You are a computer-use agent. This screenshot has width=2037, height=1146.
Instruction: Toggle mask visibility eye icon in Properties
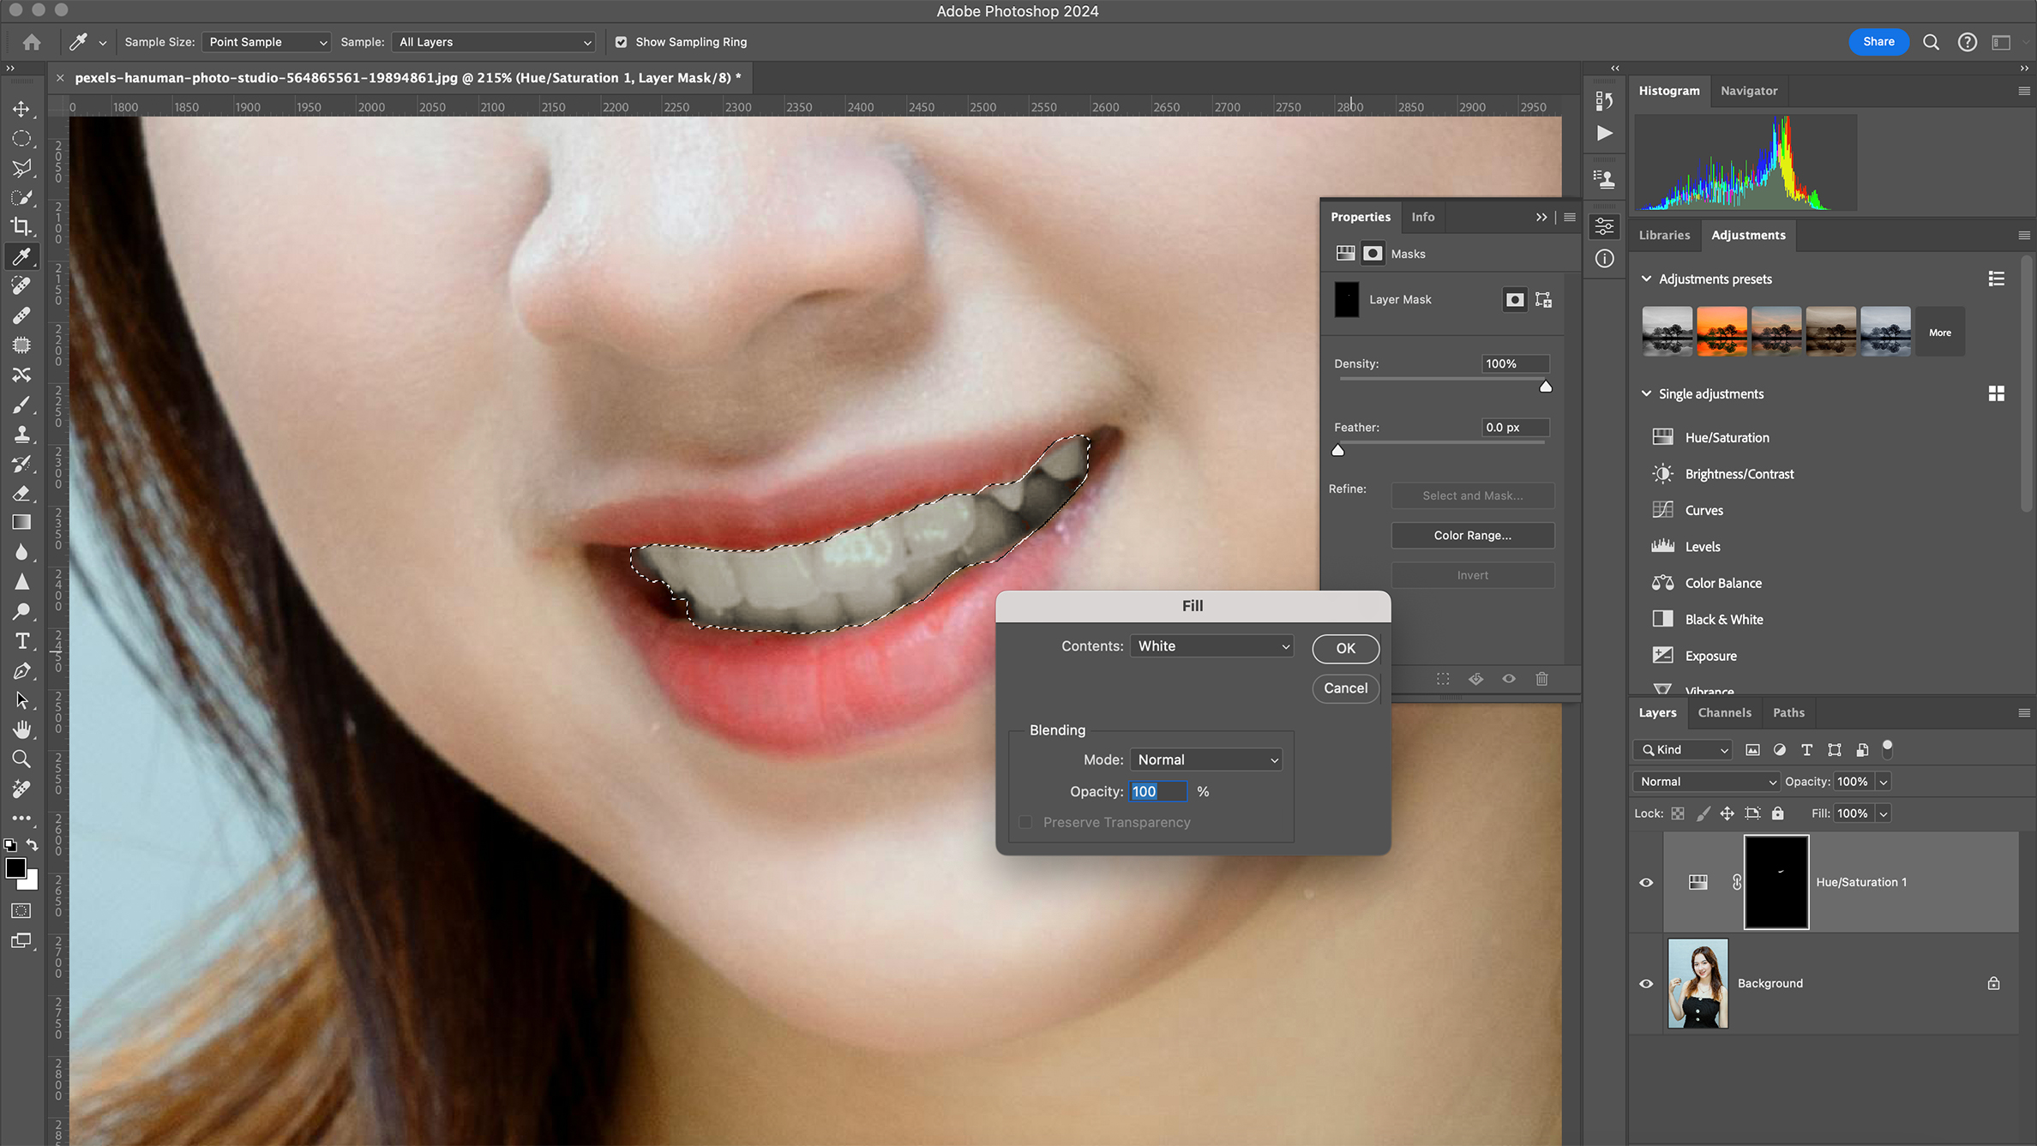(x=1508, y=679)
